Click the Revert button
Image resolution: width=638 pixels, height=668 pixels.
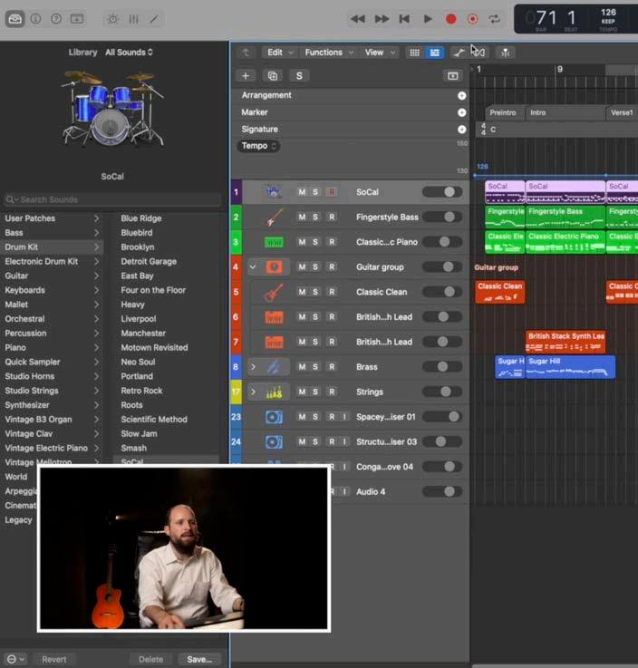coord(54,660)
